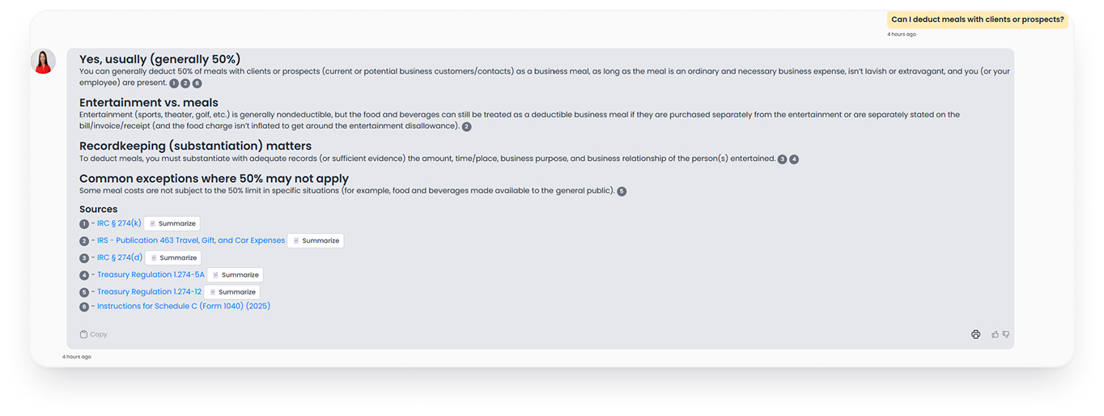Click the thumbs up icon
Viewport: 1104px width, 416px height.
995,334
